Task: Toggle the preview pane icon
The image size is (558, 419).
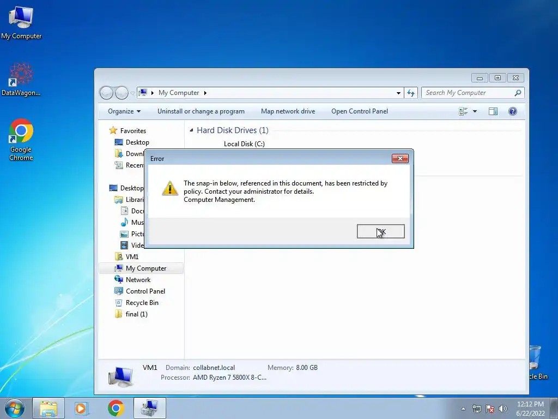Action: (x=493, y=111)
